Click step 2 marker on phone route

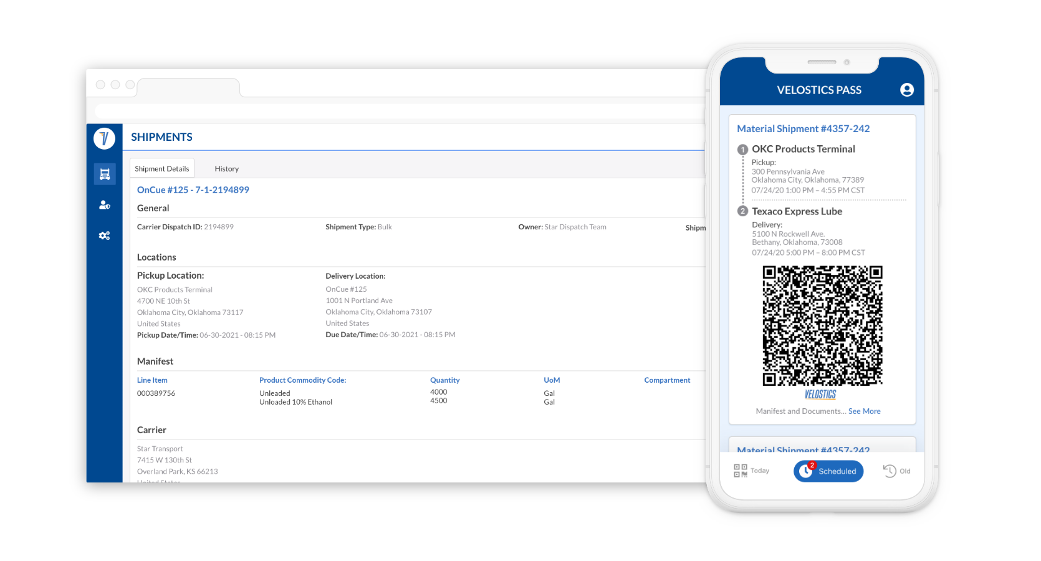[742, 211]
